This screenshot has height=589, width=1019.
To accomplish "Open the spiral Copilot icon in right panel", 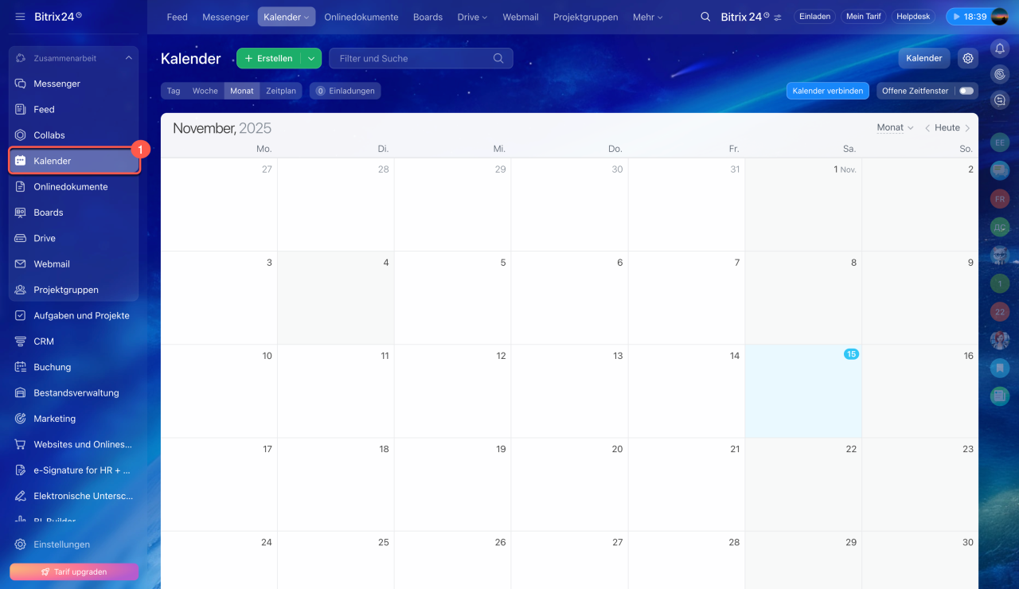I will 1000,74.
